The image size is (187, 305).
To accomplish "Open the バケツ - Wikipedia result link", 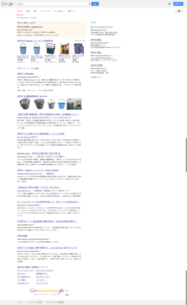I will (x=26, y=74).
